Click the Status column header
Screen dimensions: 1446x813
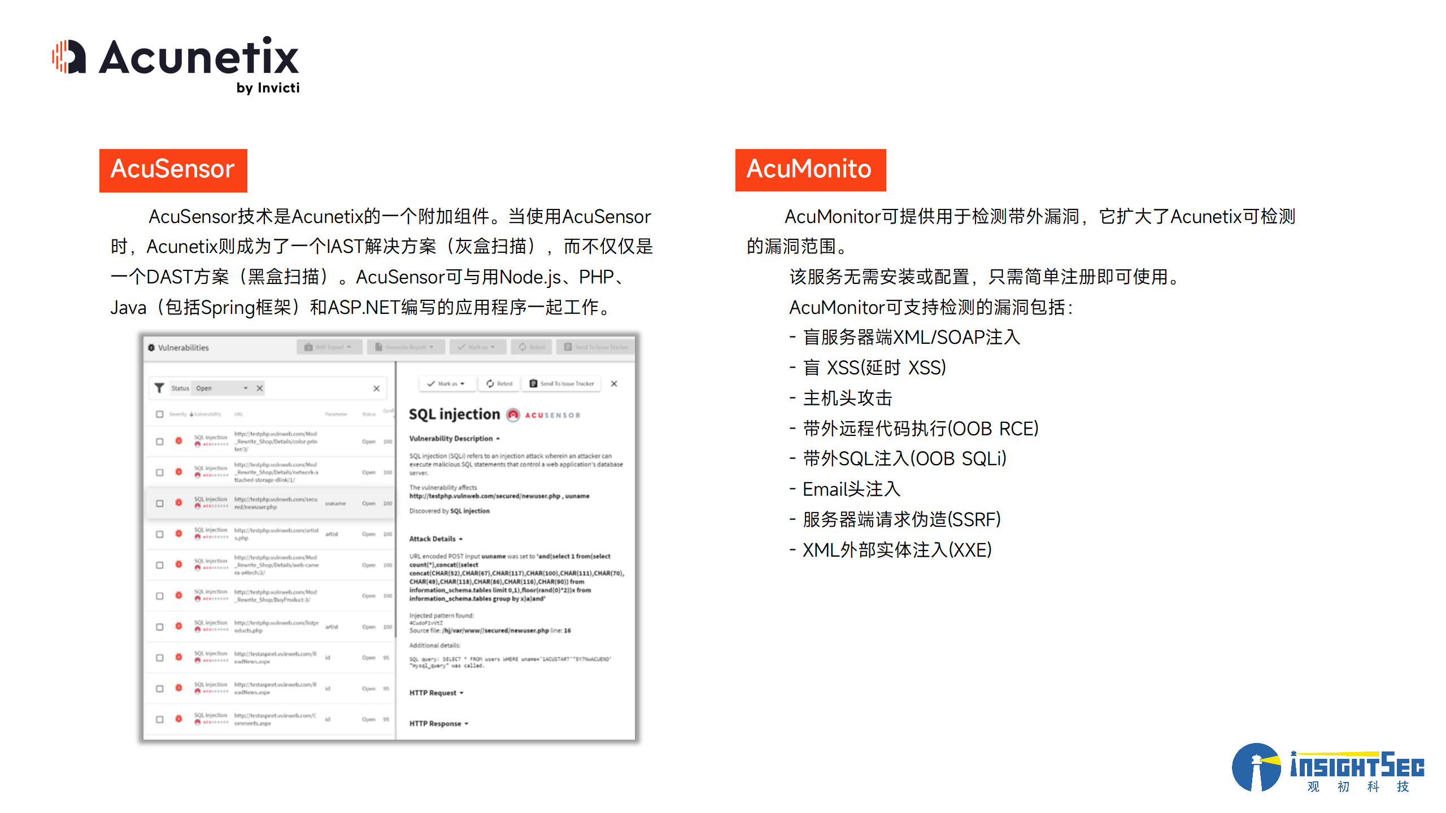point(369,414)
